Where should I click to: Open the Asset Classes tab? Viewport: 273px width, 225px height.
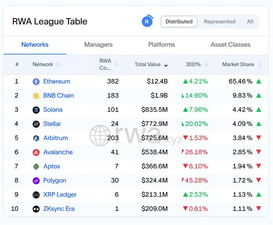point(230,45)
